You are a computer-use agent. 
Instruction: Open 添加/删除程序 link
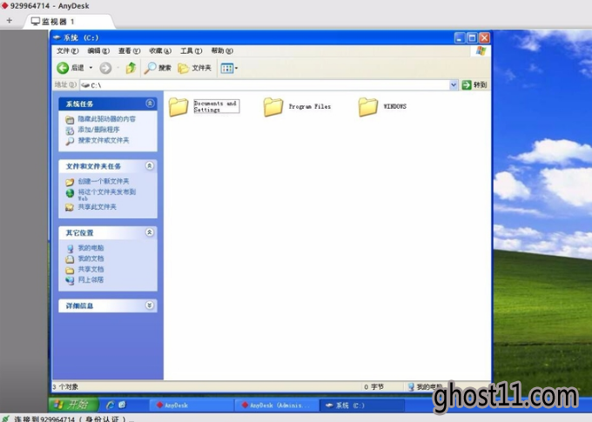pyautogui.click(x=98, y=130)
